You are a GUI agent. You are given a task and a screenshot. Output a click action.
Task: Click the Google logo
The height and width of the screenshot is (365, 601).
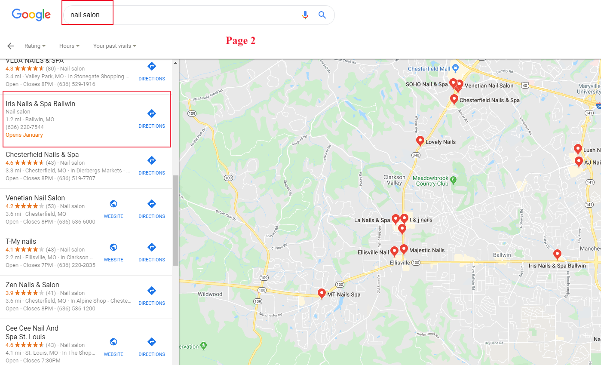click(x=31, y=15)
